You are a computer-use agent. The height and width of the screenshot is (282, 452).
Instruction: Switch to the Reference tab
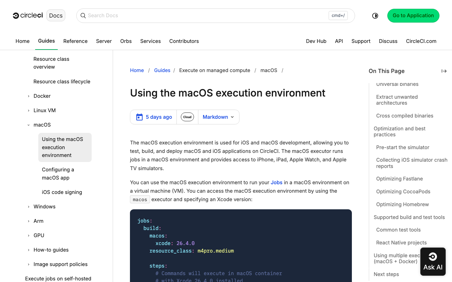tap(75, 41)
